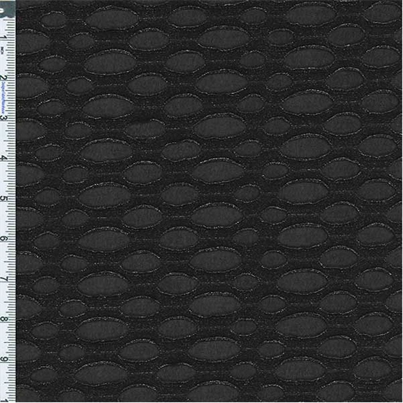Viewport: 403px width, 403px height.
Task: Click the number 5 on the ruler
Action: point(4,199)
